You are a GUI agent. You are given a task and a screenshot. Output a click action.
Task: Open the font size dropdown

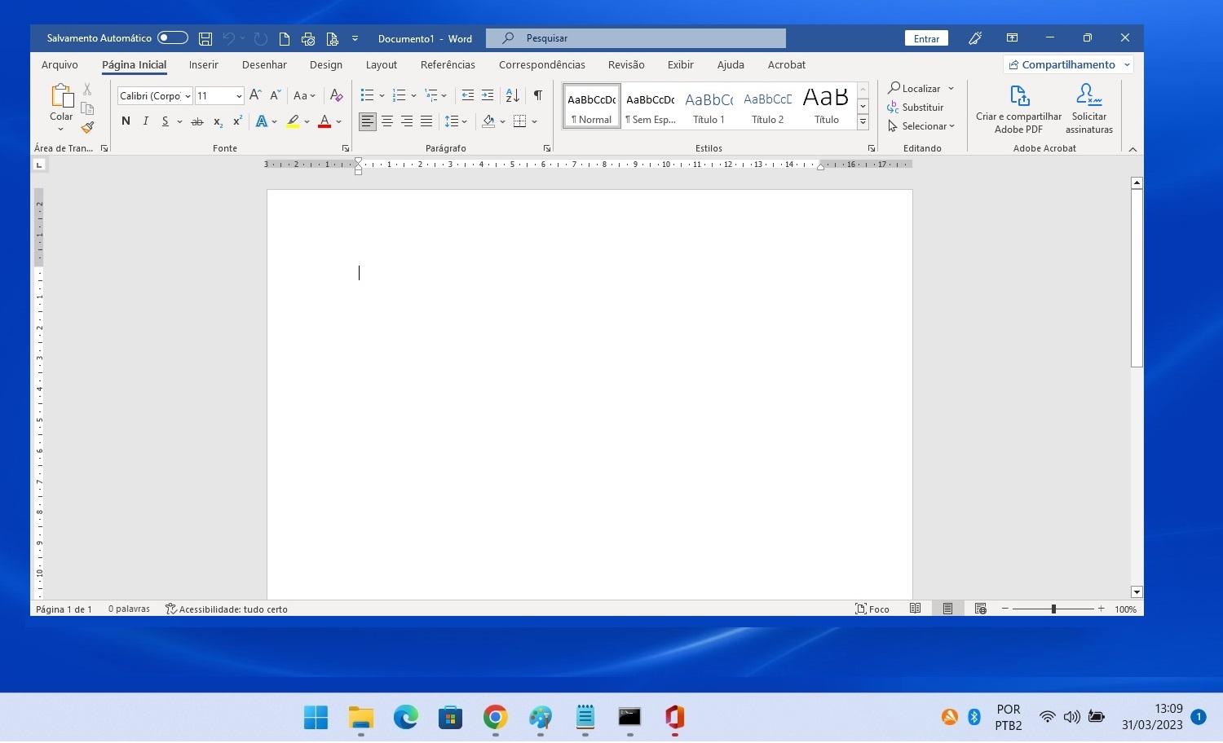pos(236,95)
